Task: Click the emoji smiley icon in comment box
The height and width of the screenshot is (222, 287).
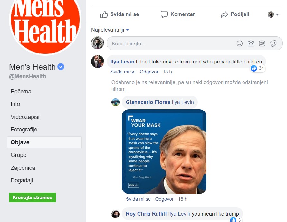Action: click(239, 43)
